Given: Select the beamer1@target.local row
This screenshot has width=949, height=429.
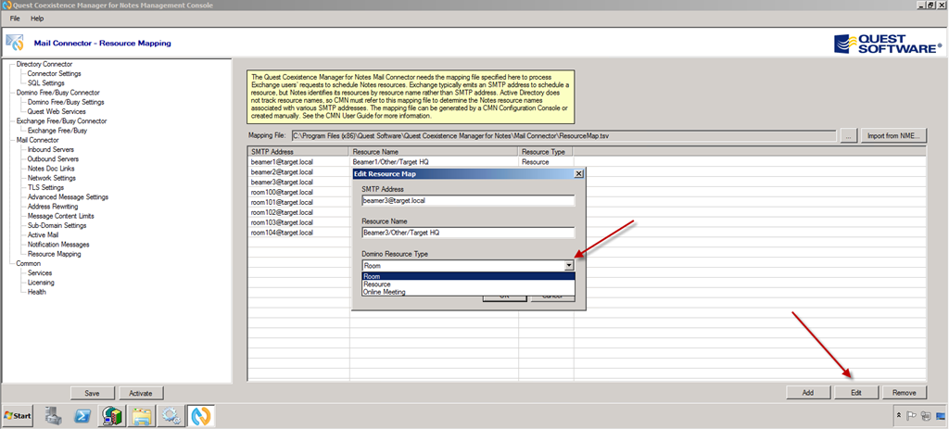Looking at the screenshot, I should 587,162.
